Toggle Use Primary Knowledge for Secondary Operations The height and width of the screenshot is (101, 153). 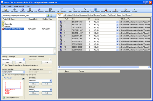(x=3, y=65)
